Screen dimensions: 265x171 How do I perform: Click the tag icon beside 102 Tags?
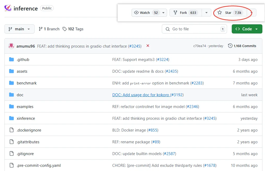(65, 29)
